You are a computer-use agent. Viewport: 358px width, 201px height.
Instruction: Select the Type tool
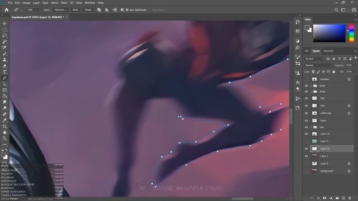tap(4, 72)
